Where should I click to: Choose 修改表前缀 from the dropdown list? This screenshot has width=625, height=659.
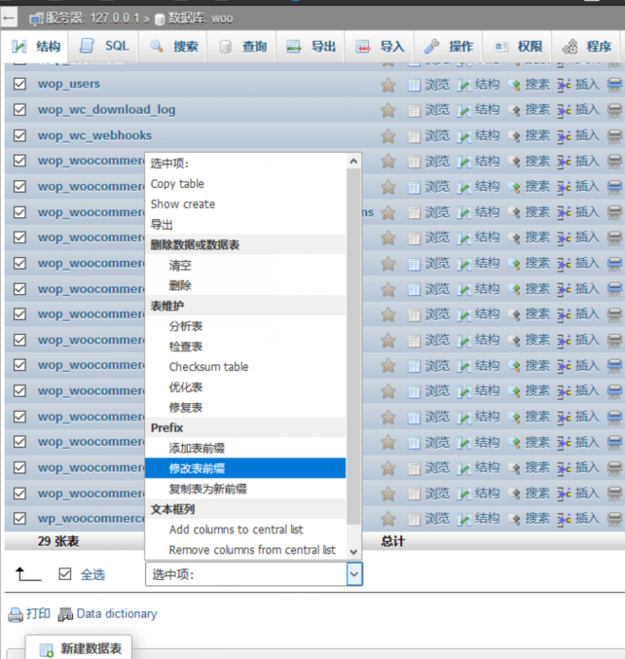click(x=198, y=468)
